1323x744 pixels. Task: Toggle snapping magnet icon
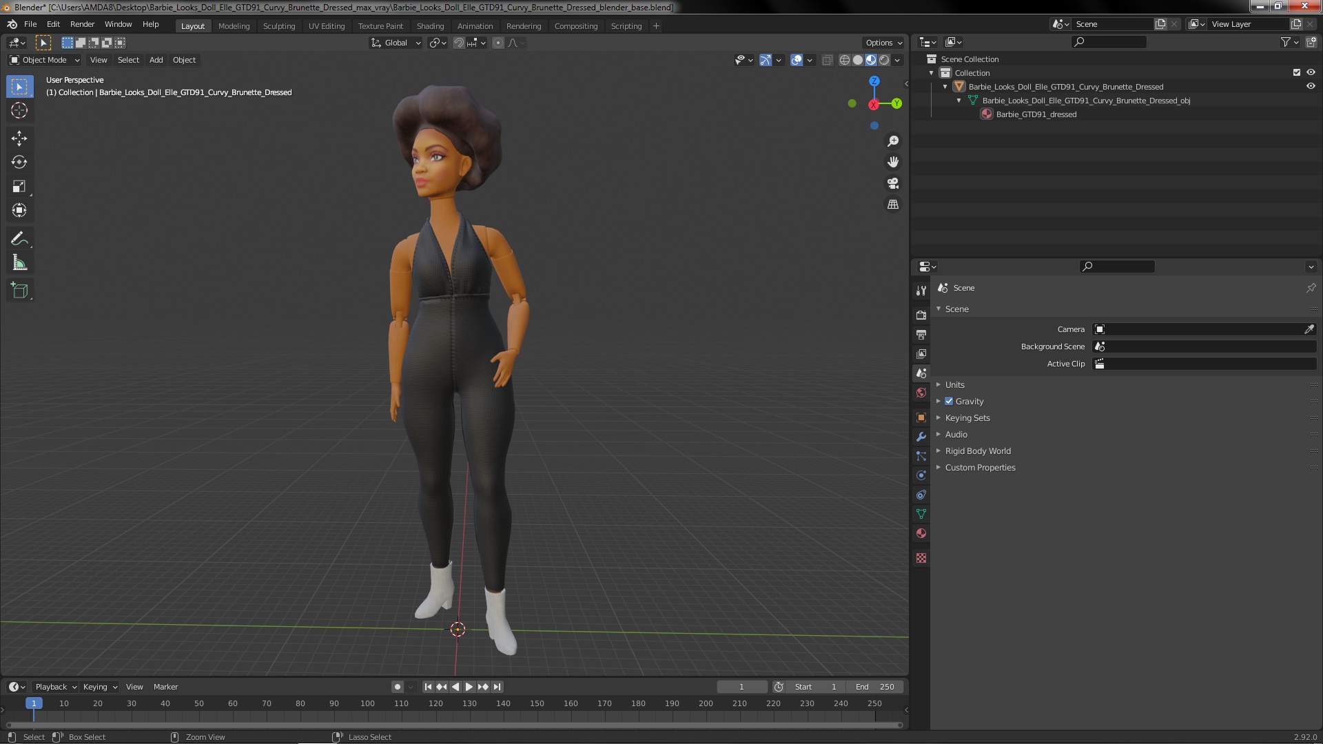coord(458,43)
